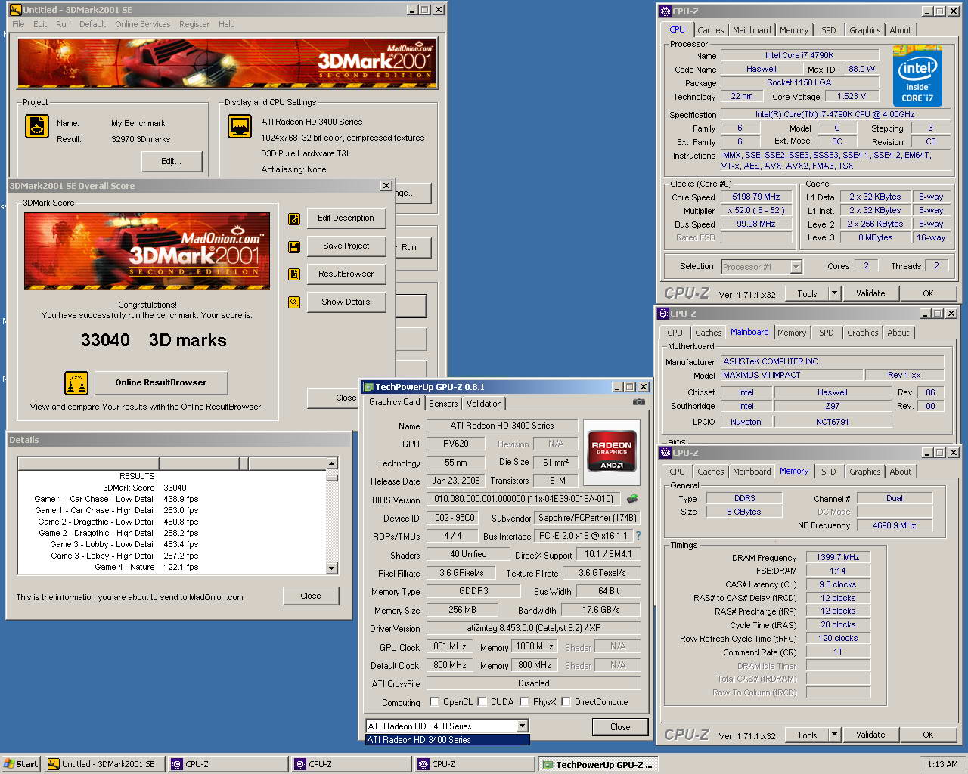Viewport: 968px width, 774px height.
Task: Click the Edit Description button
Action: 346,218
